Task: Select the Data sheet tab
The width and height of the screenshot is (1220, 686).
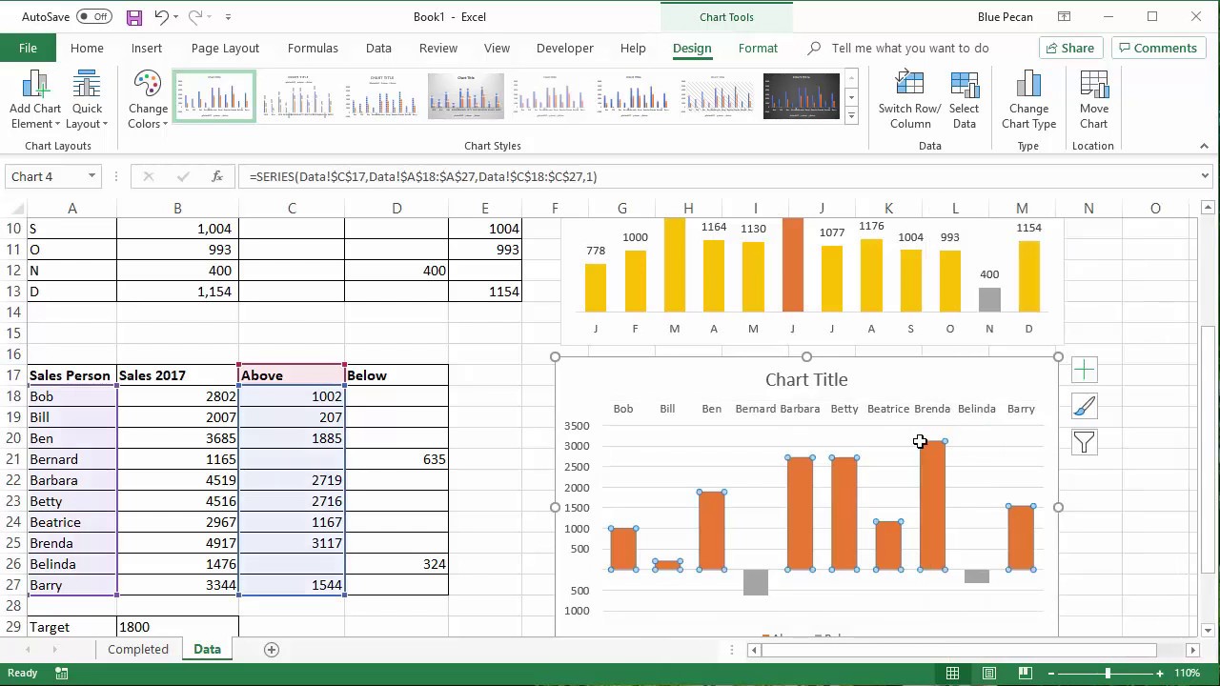Action: [x=207, y=649]
